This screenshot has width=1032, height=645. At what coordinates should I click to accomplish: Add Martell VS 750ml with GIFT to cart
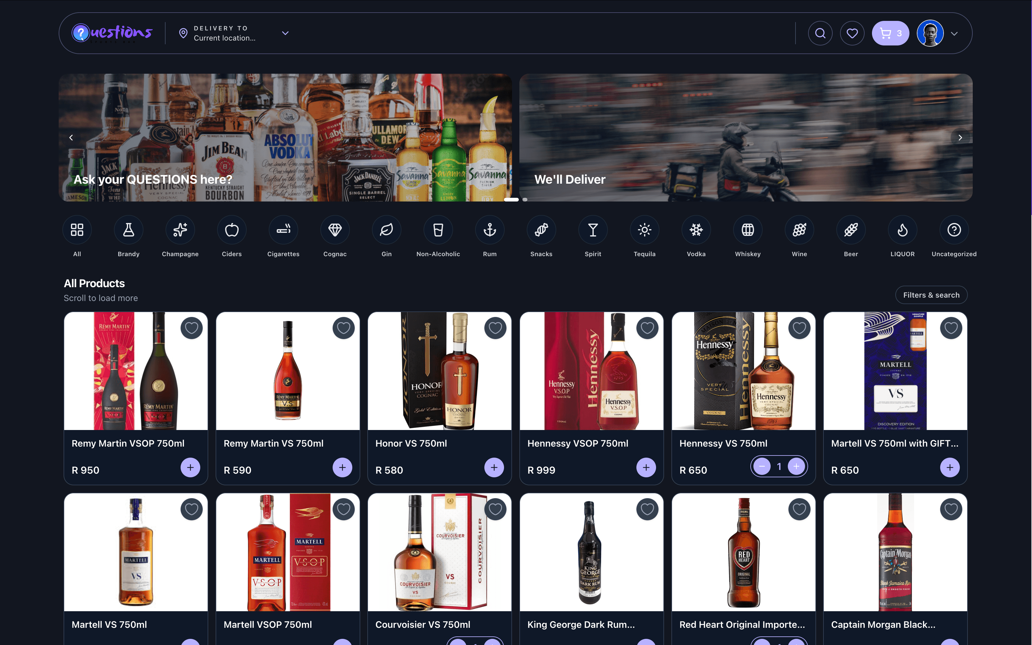point(950,467)
